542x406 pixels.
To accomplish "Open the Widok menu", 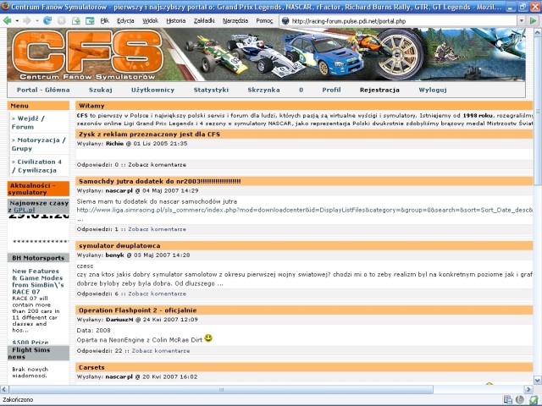I will point(151,20).
